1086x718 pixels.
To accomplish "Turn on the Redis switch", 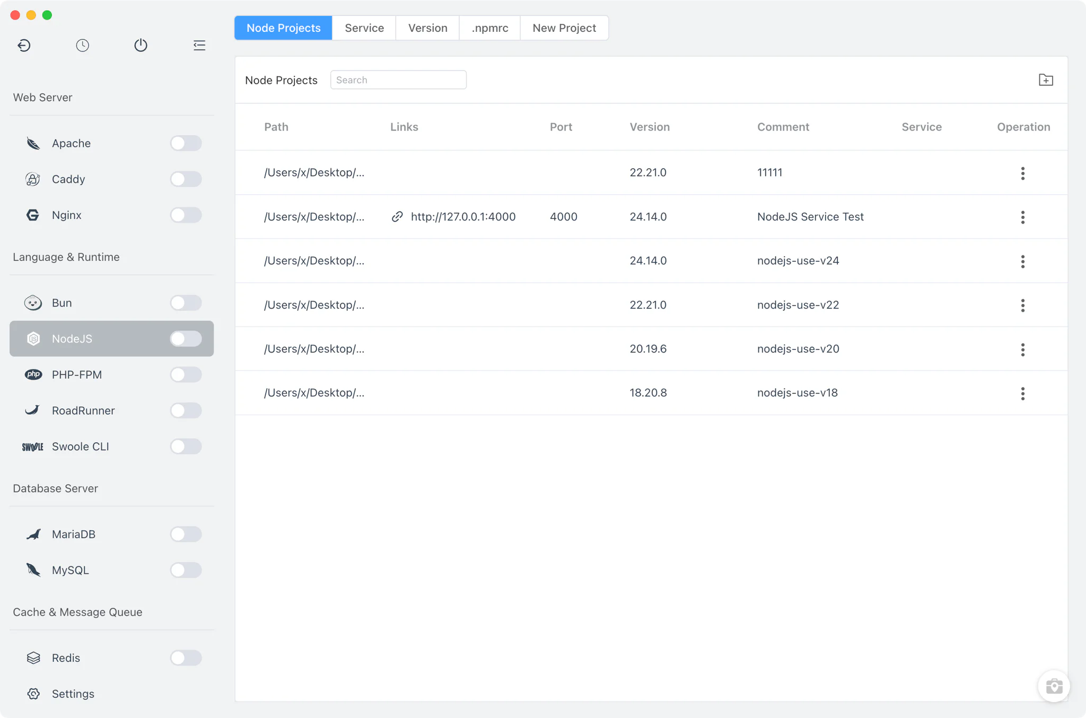I will tap(186, 658).
